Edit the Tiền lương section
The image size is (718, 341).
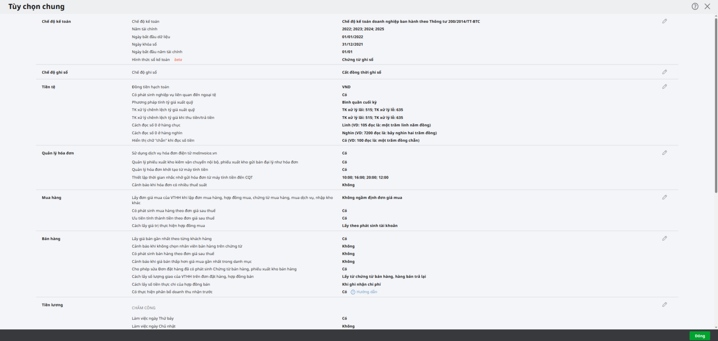665,305
